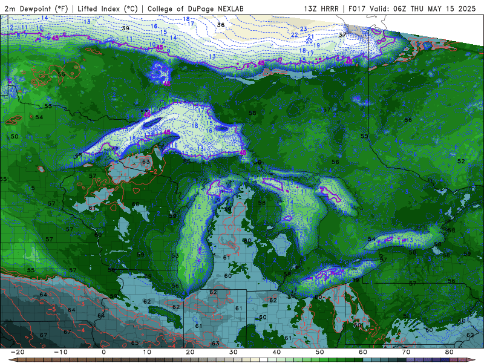Click the blue lifted index contour label 23

[x=304, y=29]
